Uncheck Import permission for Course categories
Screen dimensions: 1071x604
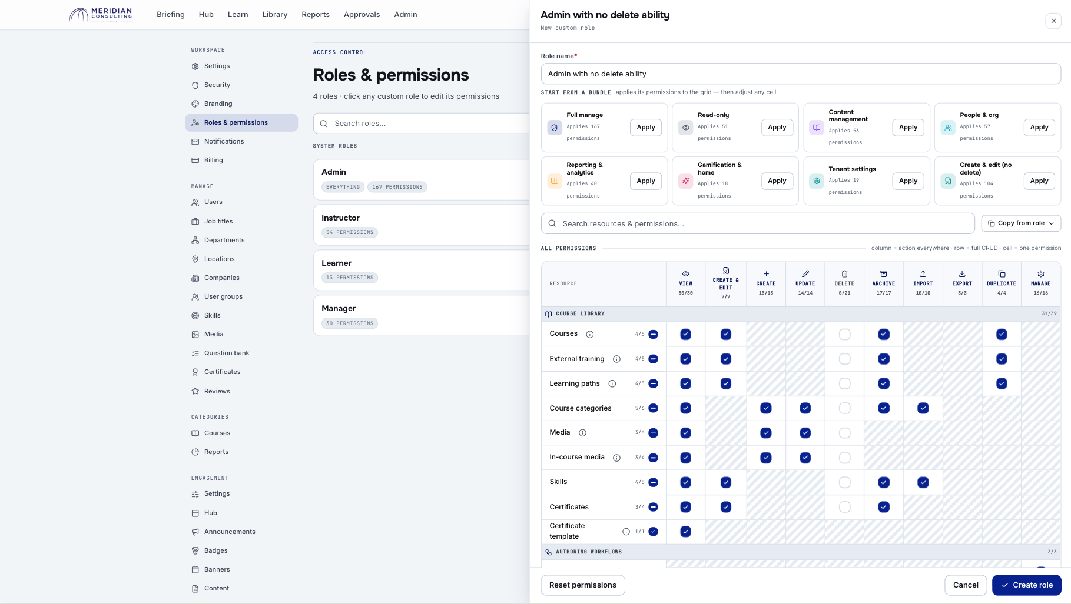pyautogui.click(x=923, y=408)
